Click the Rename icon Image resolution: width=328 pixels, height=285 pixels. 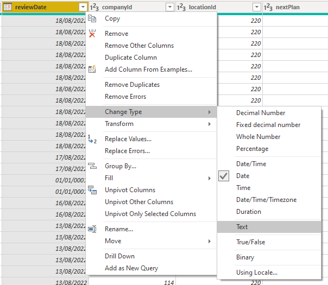(92, 229)
